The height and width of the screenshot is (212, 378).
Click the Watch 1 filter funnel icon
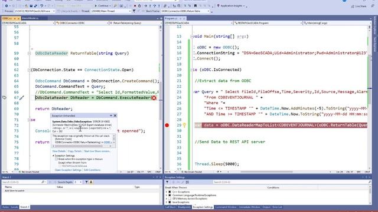(86, 182)
